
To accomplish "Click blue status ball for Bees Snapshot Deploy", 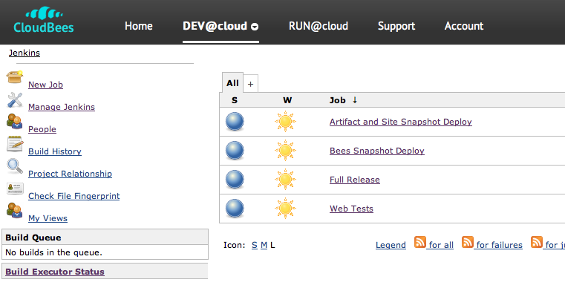I will (235, 150).
